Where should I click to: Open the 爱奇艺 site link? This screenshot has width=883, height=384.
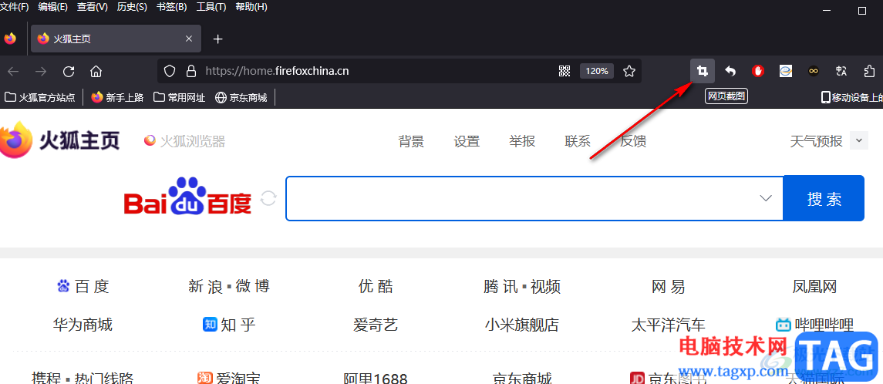376,325
